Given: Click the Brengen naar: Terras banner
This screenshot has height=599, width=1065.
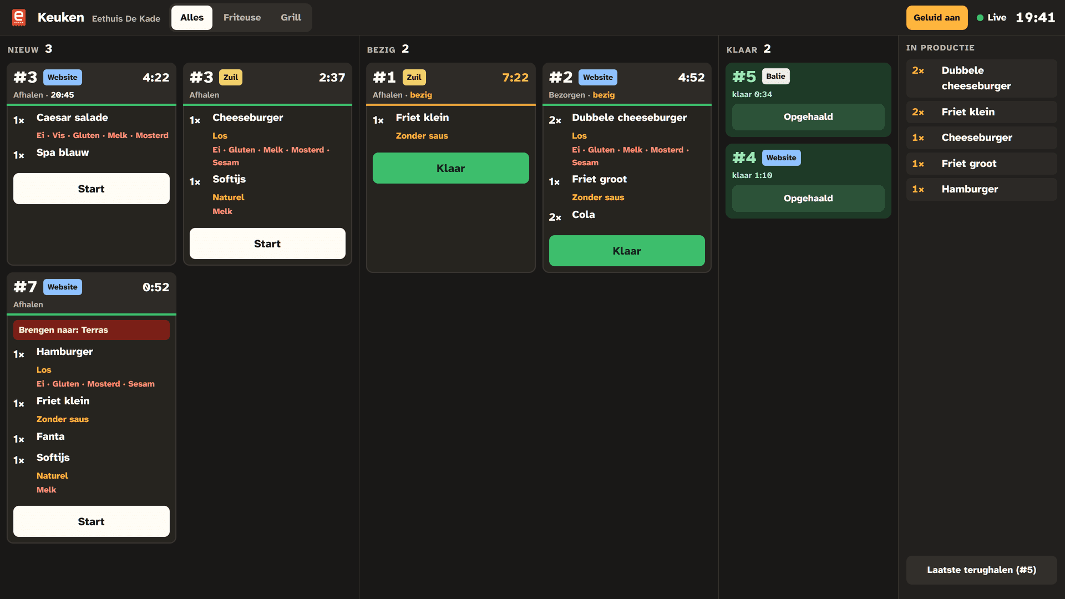Looking at the screenshot, I should [92, 330].
